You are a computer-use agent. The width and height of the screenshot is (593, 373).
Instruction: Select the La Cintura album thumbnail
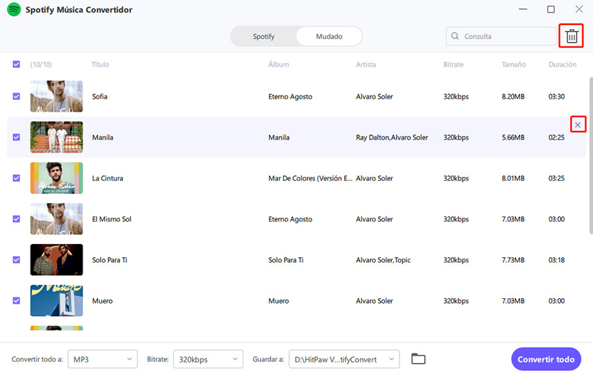pyautogui.click(x=57, y=178)
